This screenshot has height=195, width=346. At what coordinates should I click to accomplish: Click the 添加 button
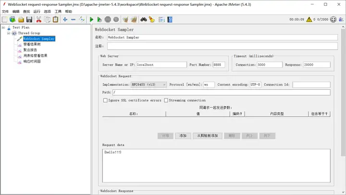pos(183,136)
